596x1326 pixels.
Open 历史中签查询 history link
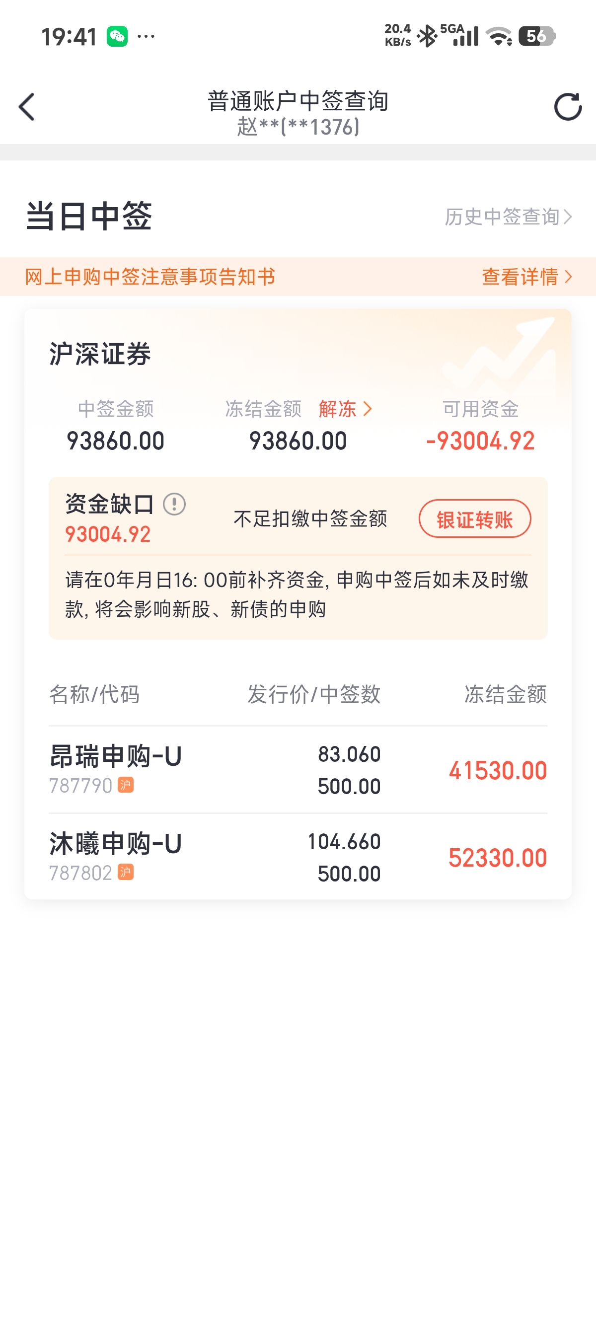coord(508,217)
